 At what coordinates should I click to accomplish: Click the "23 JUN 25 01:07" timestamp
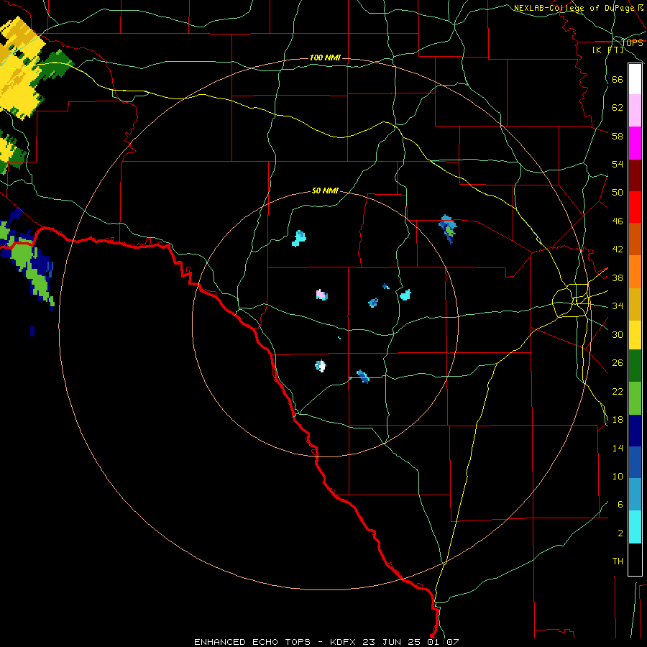coord(410,642)
